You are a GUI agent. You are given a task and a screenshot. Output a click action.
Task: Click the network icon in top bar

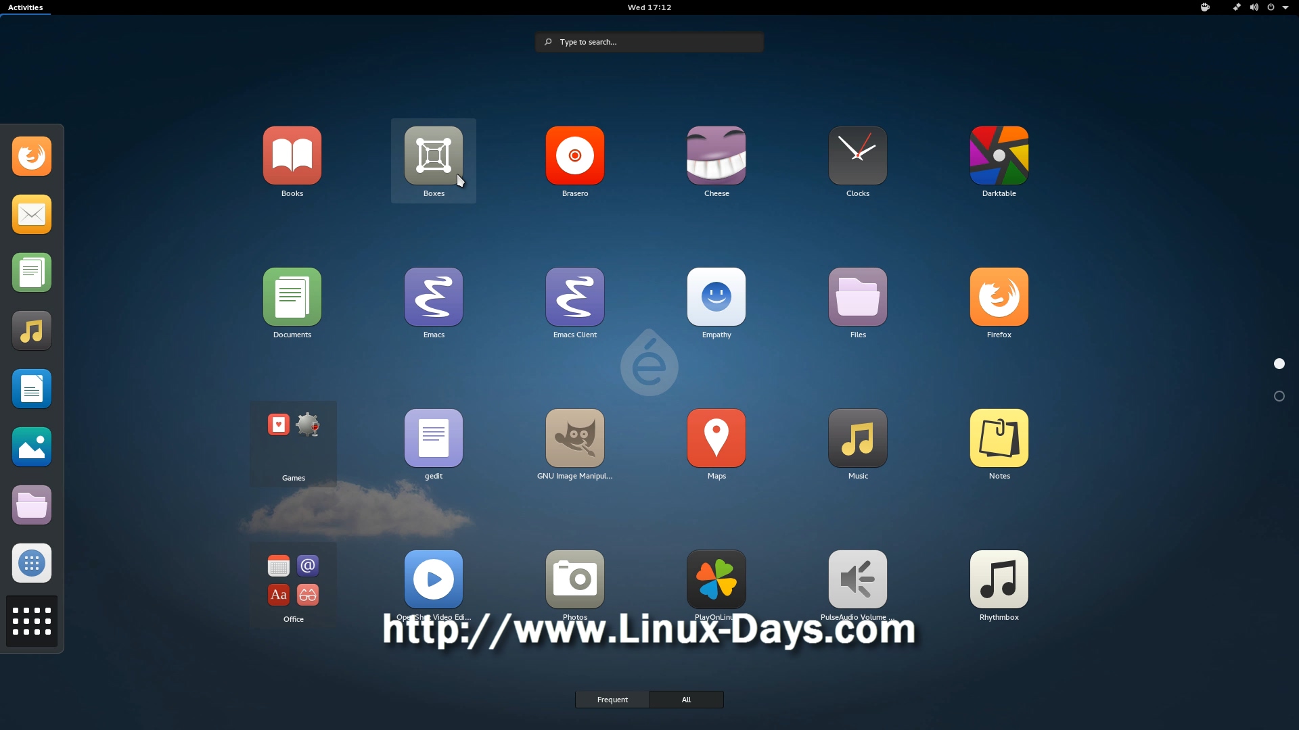[1237, 7]
